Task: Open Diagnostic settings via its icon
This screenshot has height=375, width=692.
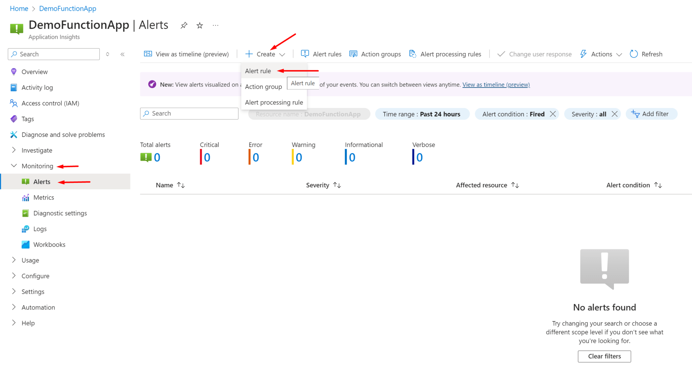Action: [x=25, y=213]
